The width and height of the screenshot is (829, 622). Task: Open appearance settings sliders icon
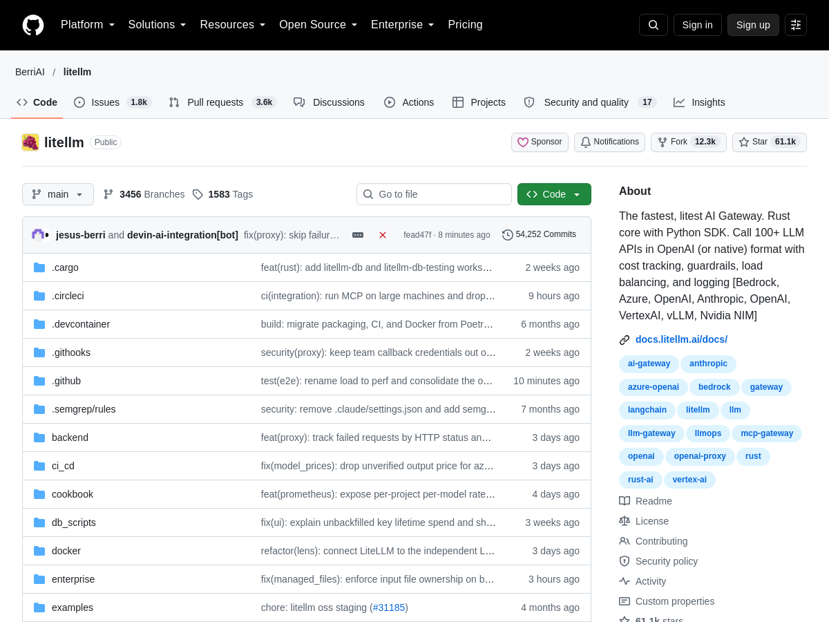tap(796, 25)
